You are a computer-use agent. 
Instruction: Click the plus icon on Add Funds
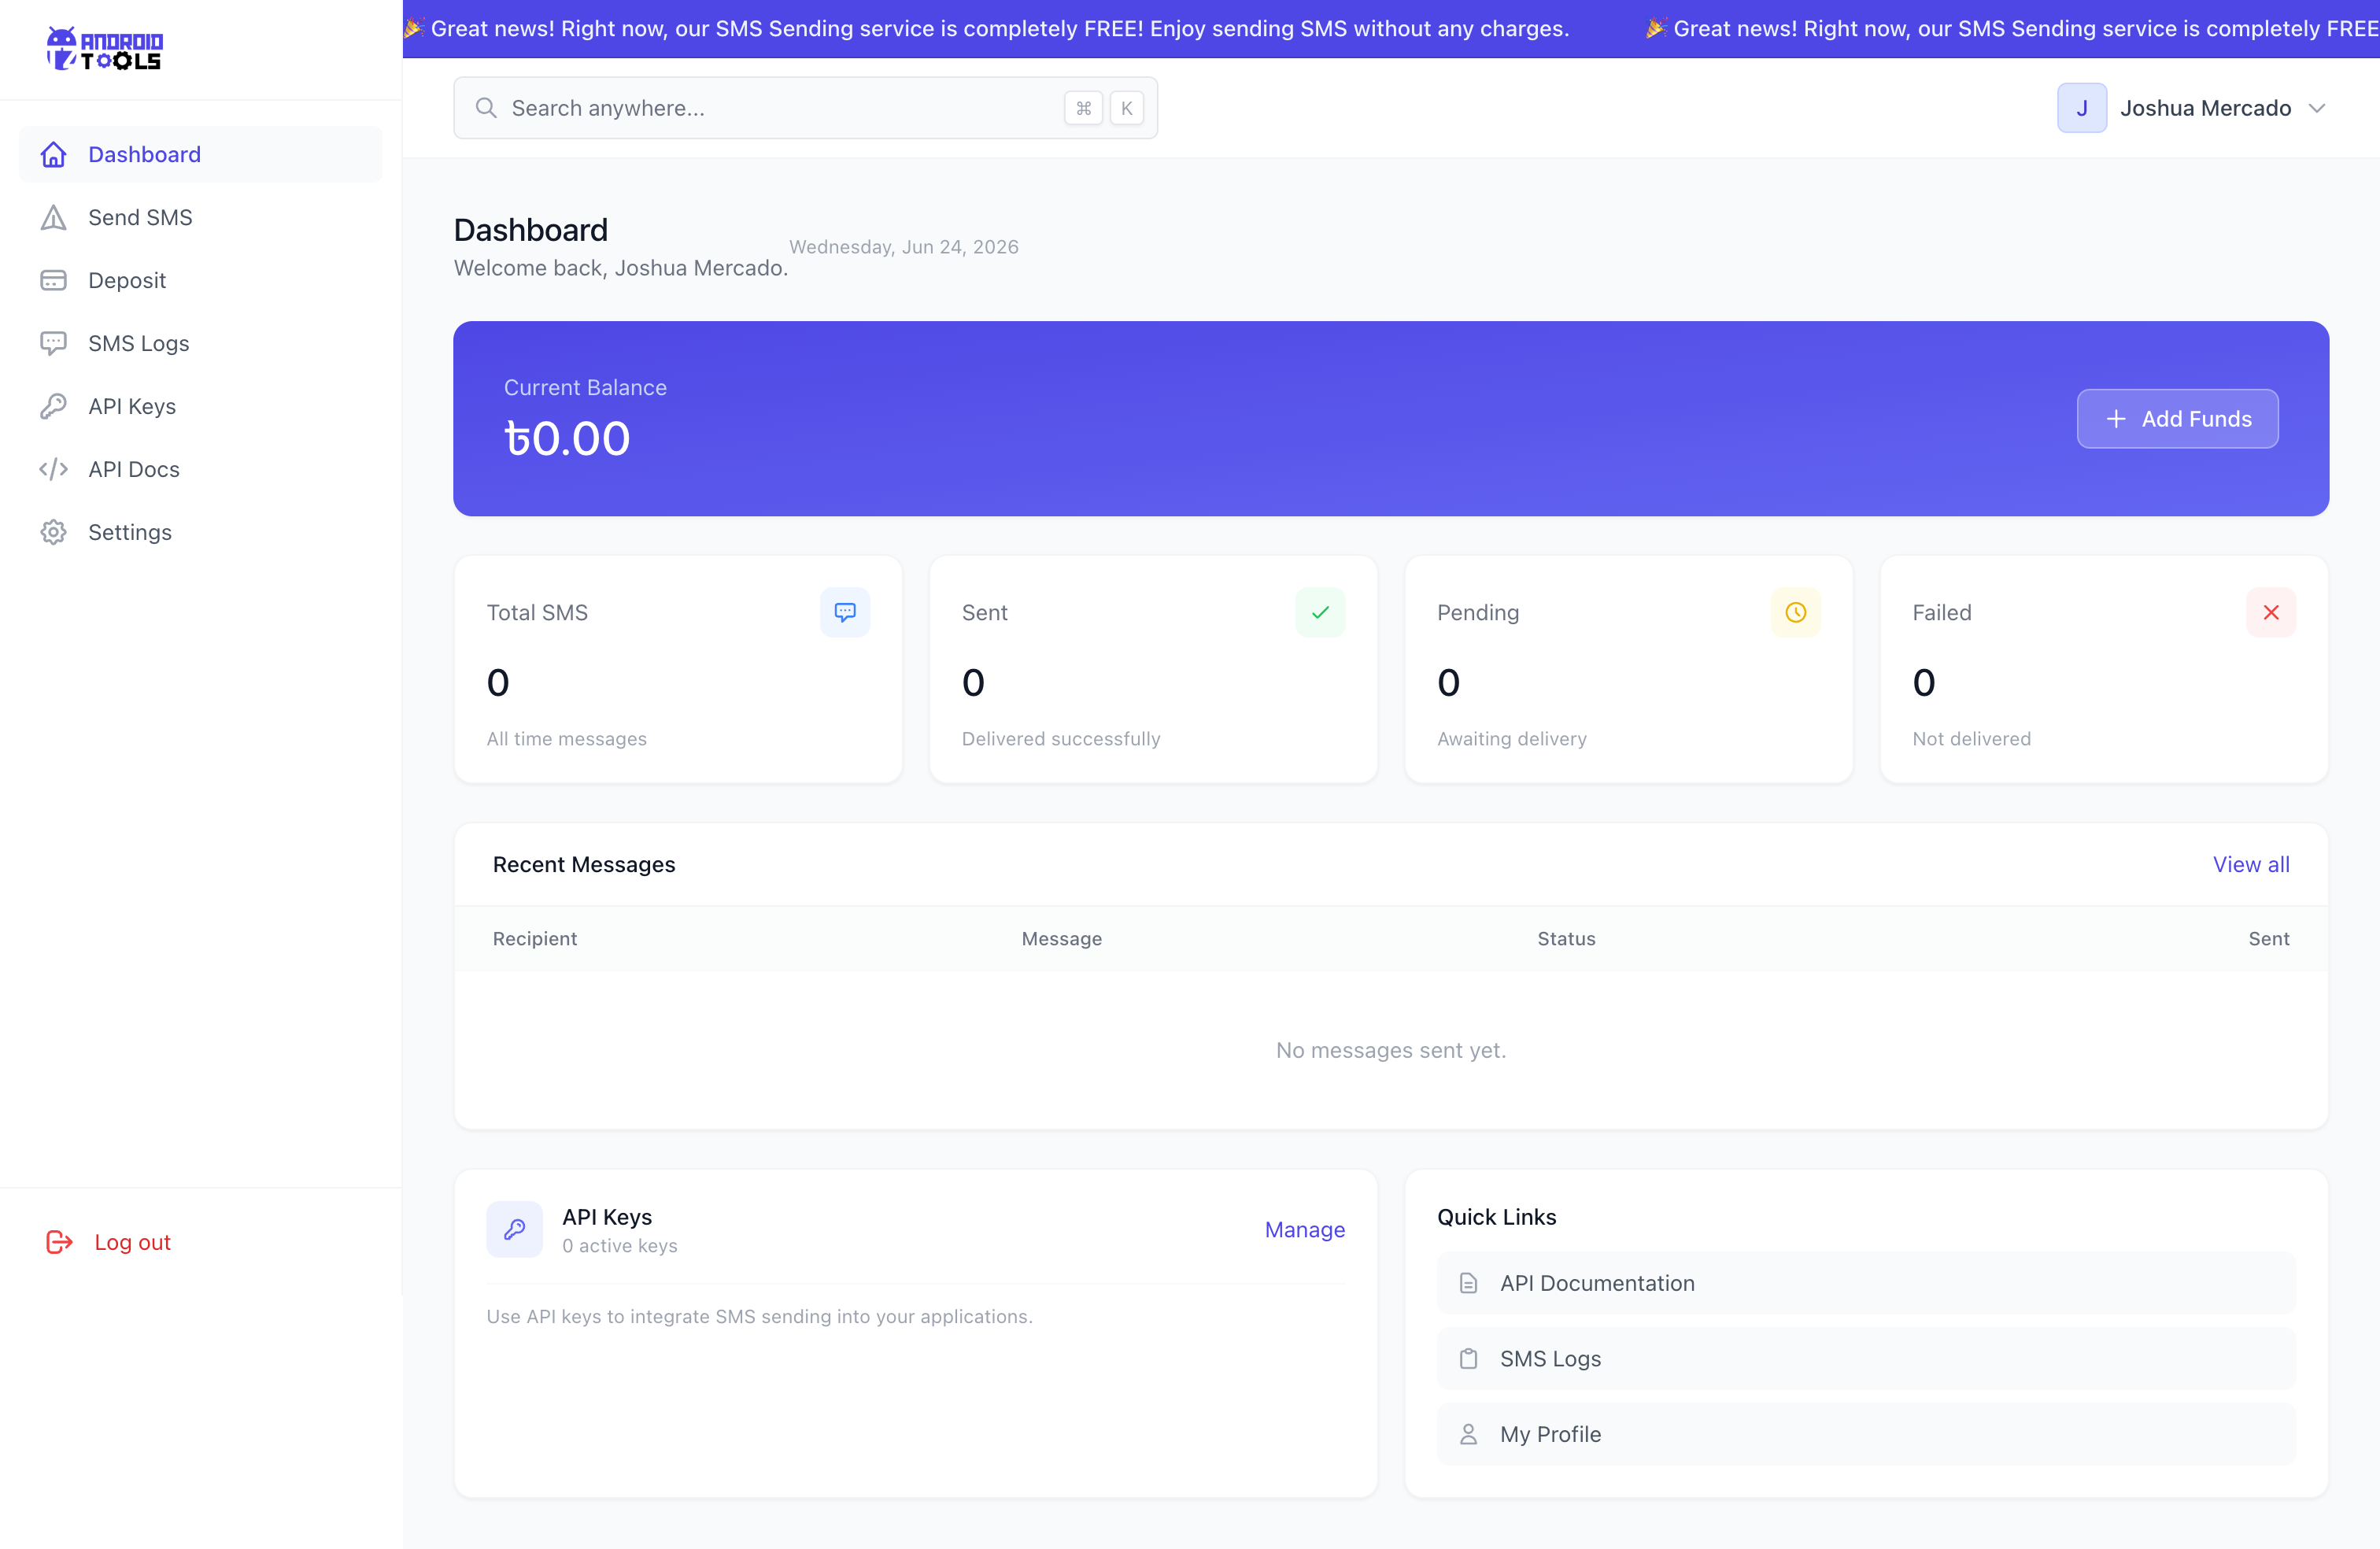(2116, 419)
